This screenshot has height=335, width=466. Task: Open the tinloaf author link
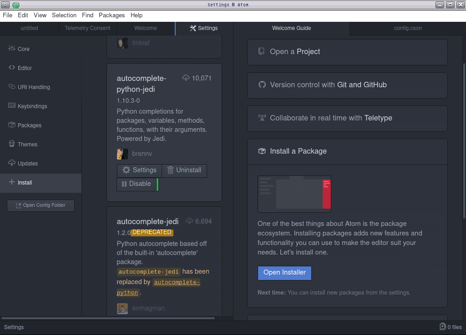(x=141, y=43)
